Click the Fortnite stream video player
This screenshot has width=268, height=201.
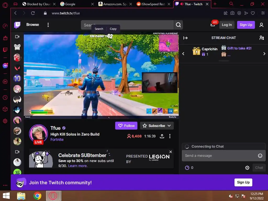coord(101,75)
